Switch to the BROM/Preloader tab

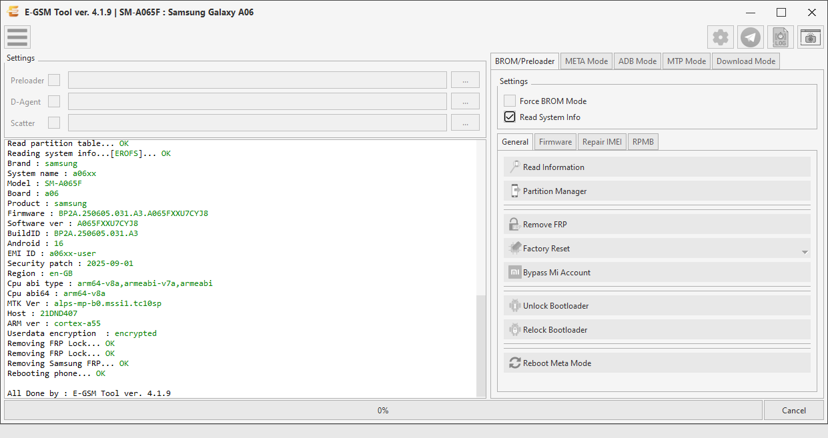524,61
